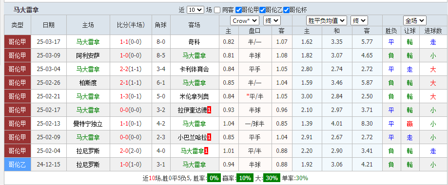Open the 1-0(1-0) score link
448x185 pixels.
131,165
